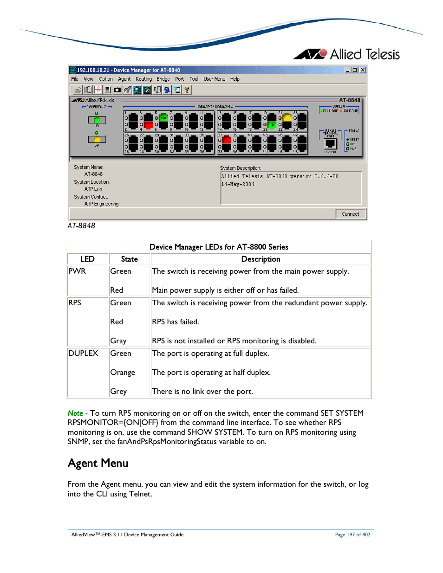443x573 pixels.
Task: Select green port 20 labeled 10
Action: click(272, 125)
